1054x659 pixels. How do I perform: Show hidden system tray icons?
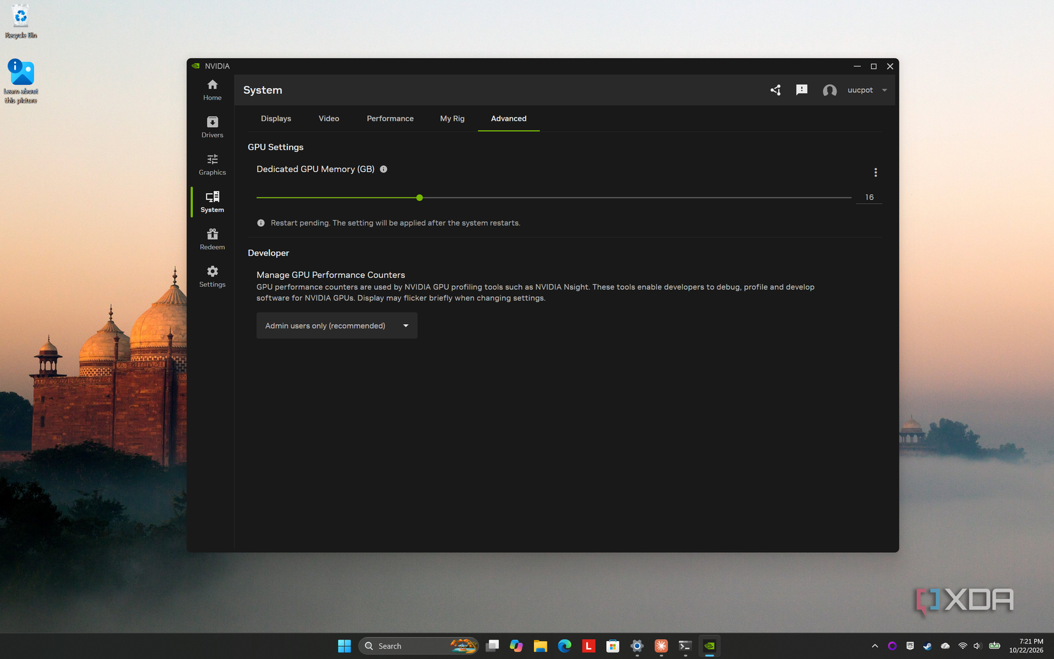click(875, 646)
